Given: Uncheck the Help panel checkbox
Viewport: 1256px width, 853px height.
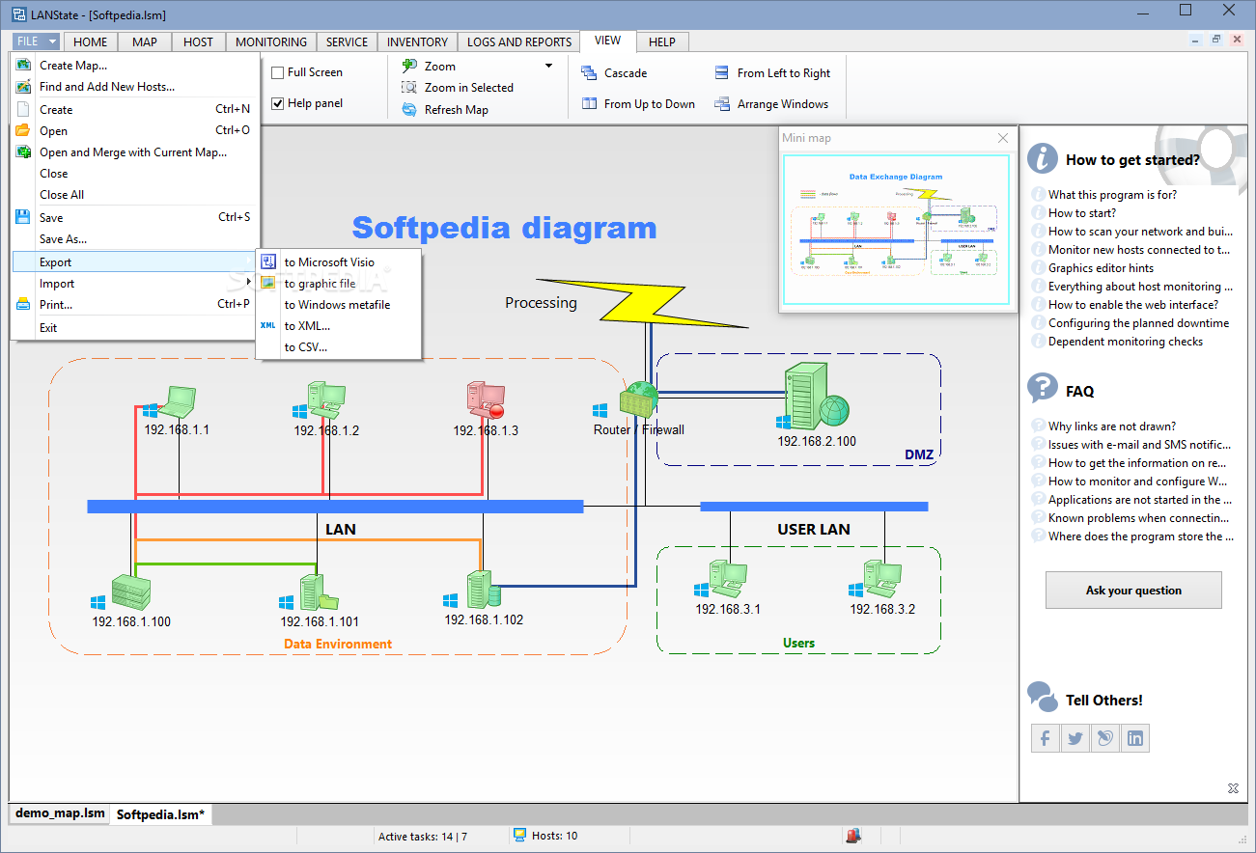Looking at the screenshot, I should [x=278, y=103].
